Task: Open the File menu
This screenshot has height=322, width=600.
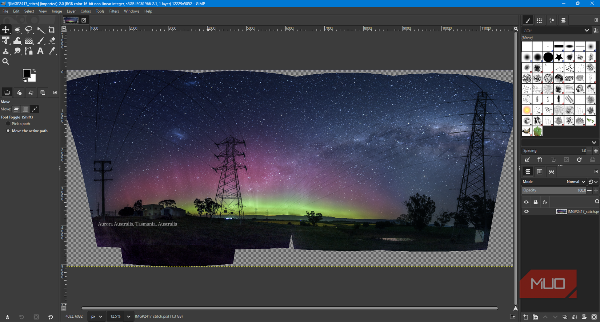Action: pyautogui.click(x=5, y=11)
